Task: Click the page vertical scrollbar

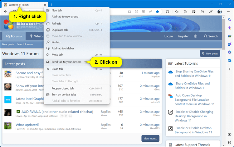Action: point(223,34)
